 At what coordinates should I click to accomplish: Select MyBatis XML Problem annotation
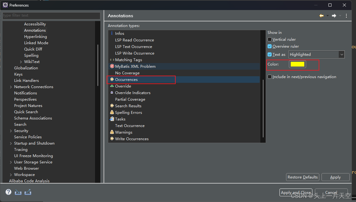135,66
